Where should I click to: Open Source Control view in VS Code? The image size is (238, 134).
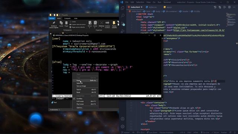pos(123,23)
